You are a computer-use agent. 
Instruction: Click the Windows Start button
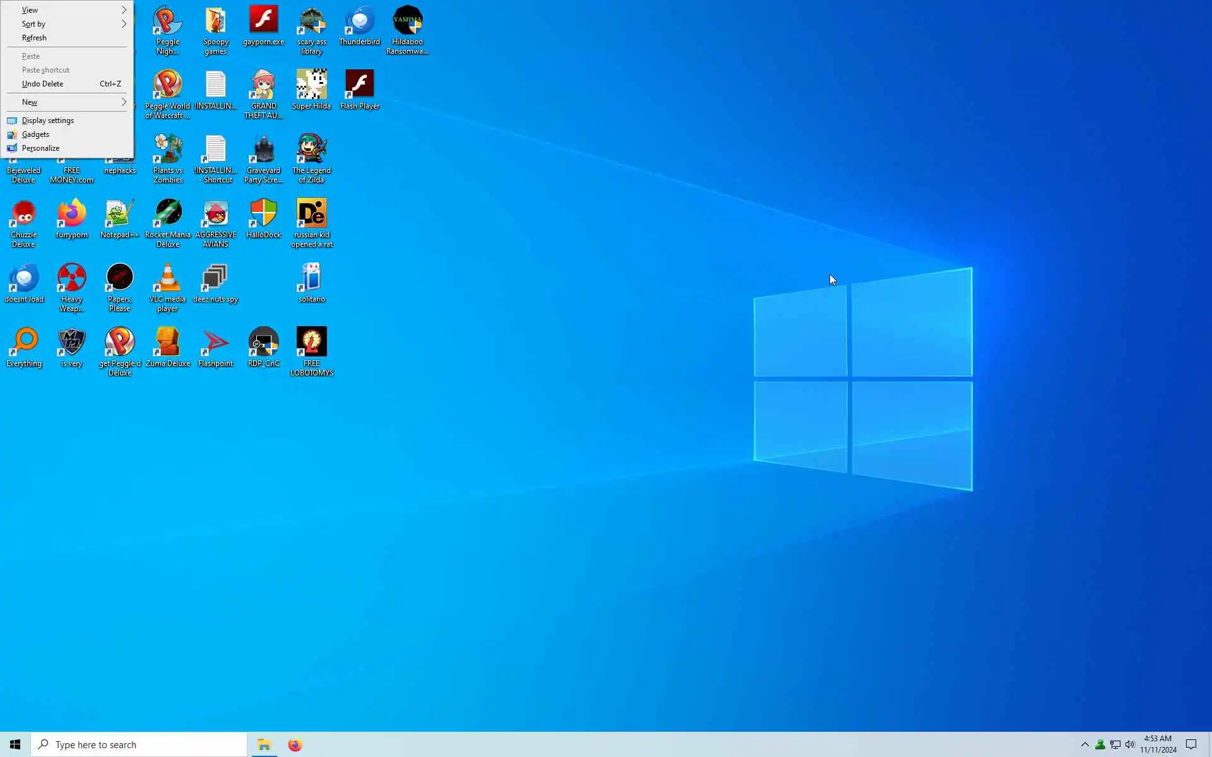click(15, 745)
